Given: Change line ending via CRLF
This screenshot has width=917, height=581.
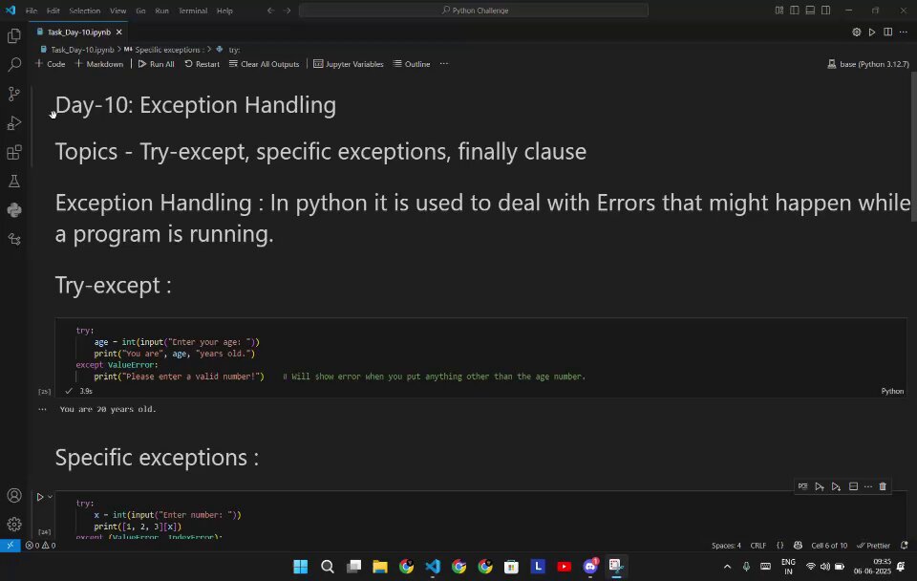Looking at the screenshot, I should coord(757,546).
